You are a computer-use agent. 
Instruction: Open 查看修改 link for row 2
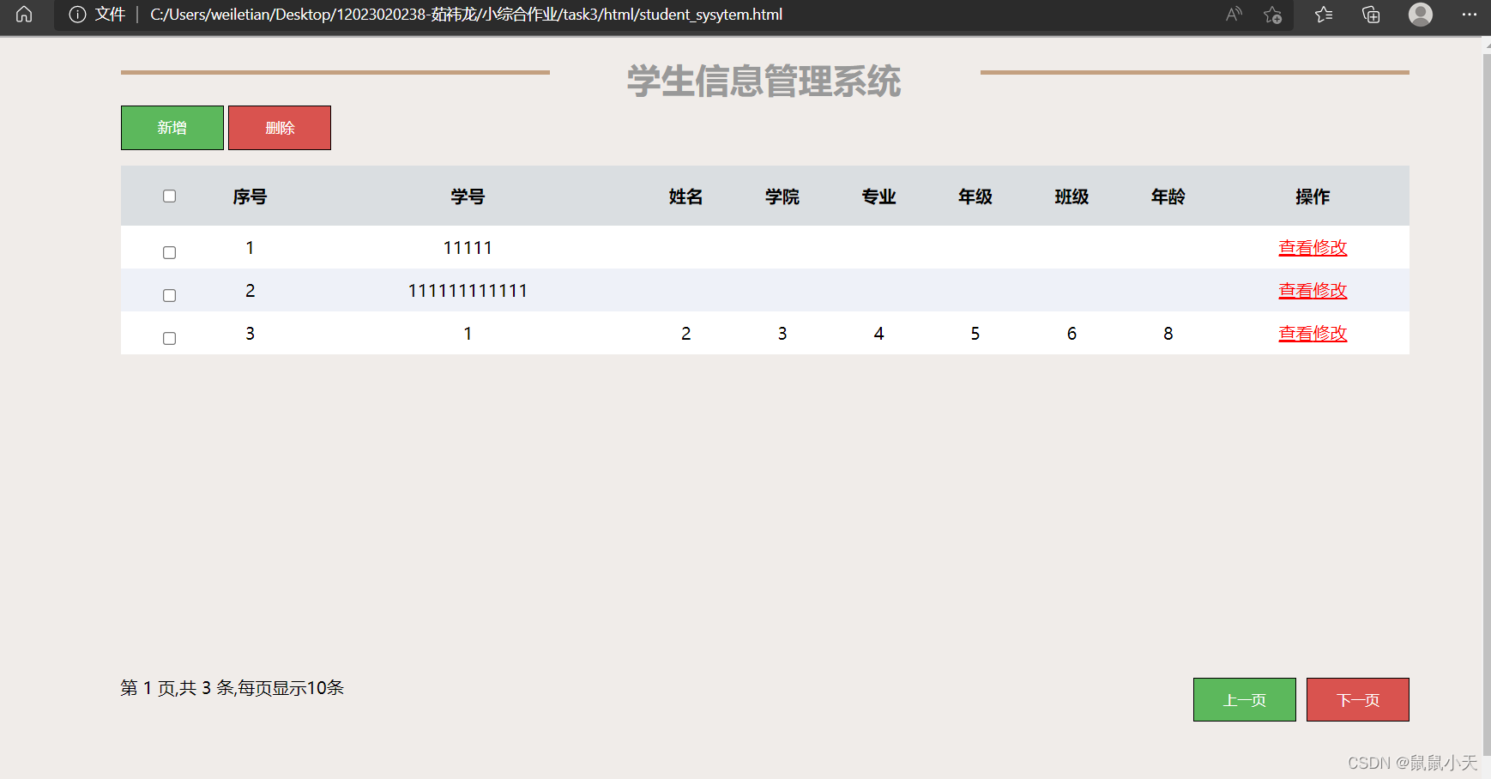click(1313, 291)
